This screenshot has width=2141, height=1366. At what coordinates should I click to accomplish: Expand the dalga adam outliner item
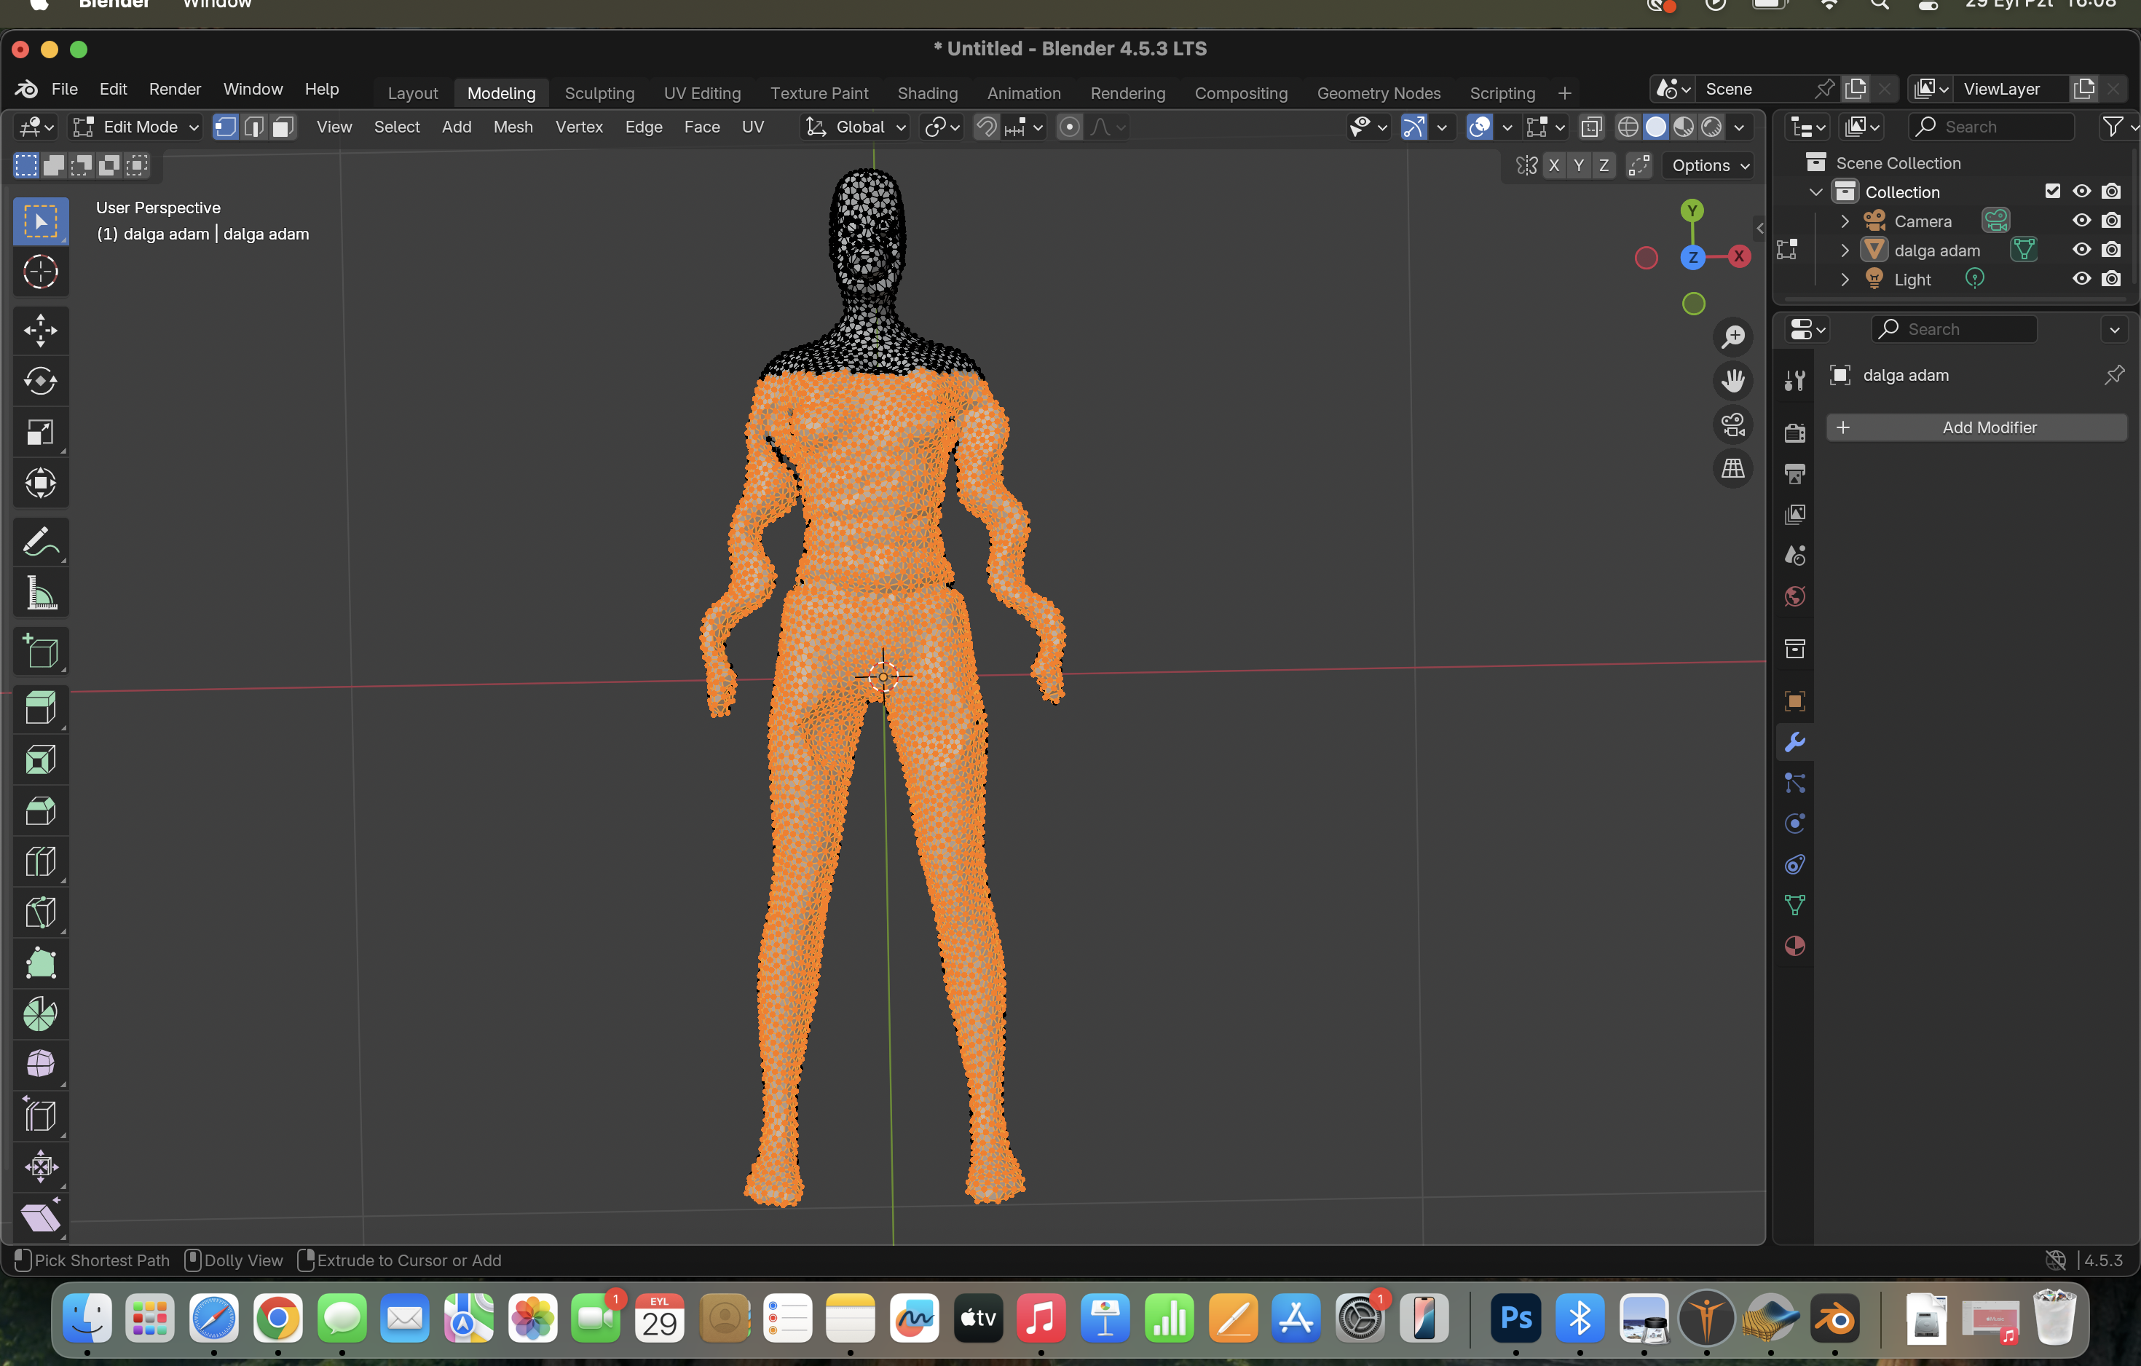click(x=1845, y=250)
